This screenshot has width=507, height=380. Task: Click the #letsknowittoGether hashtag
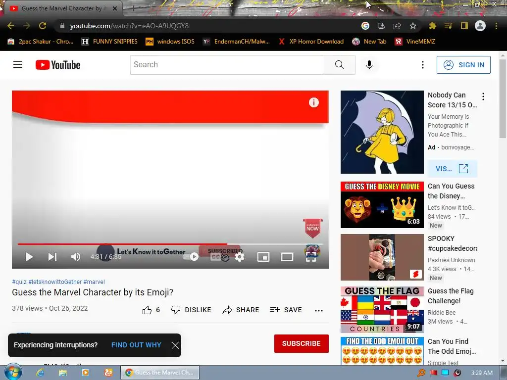pos(55,282)
